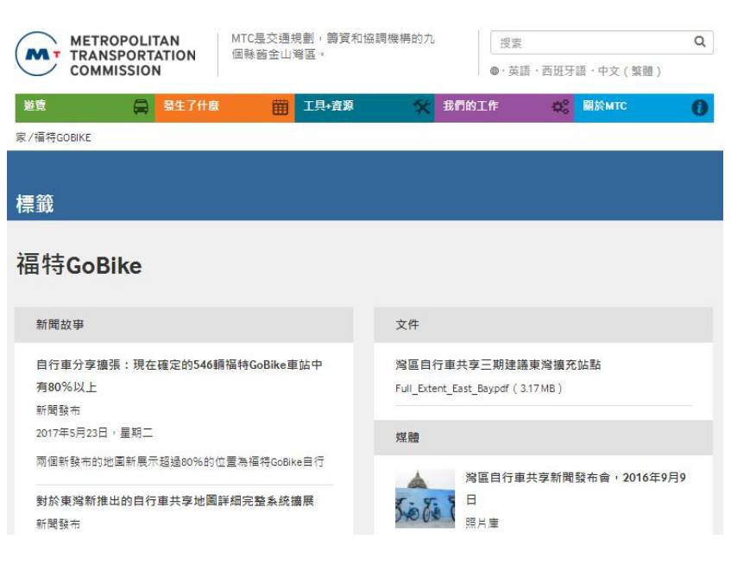This screenshot has width=731, height=571.
Task: Click the info icon in blue tab
Action: (699, 108)
